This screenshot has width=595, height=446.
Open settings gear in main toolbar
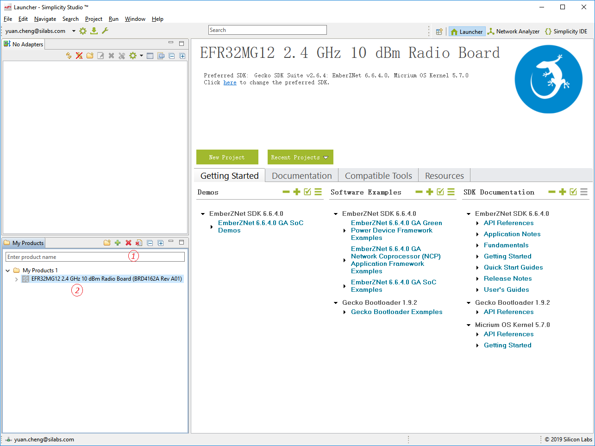[83, 31]
